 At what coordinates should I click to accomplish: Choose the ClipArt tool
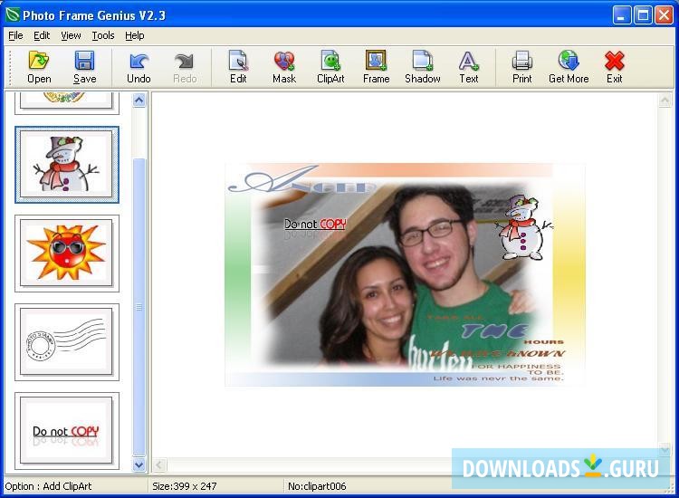pos(330,67)
